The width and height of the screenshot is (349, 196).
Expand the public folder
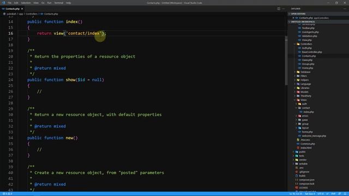(x=302, y=152)
